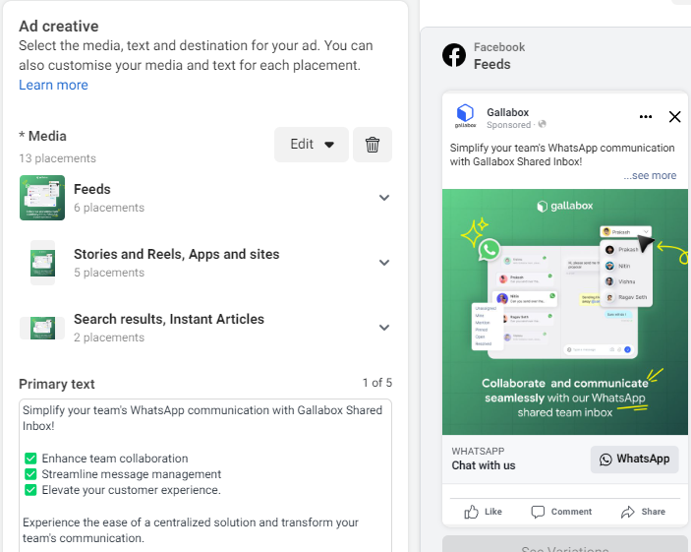Expand Stories and Reels, Apps and sites
Image resolution: width=691 pixels, height=552 pixels.
384,263
